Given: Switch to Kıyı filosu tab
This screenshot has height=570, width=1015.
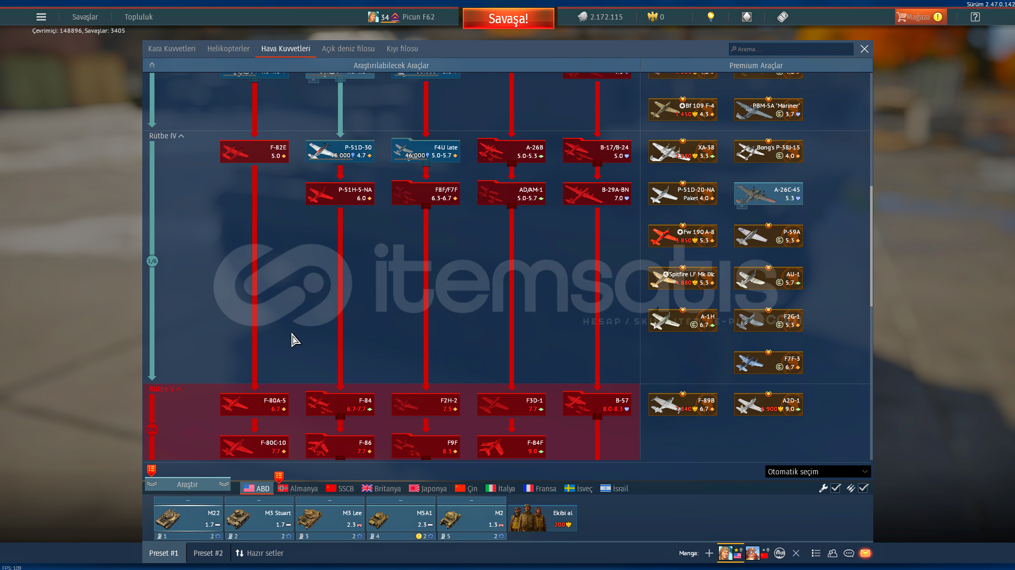Looking at the screenshot, I should [x=403, y=49].
